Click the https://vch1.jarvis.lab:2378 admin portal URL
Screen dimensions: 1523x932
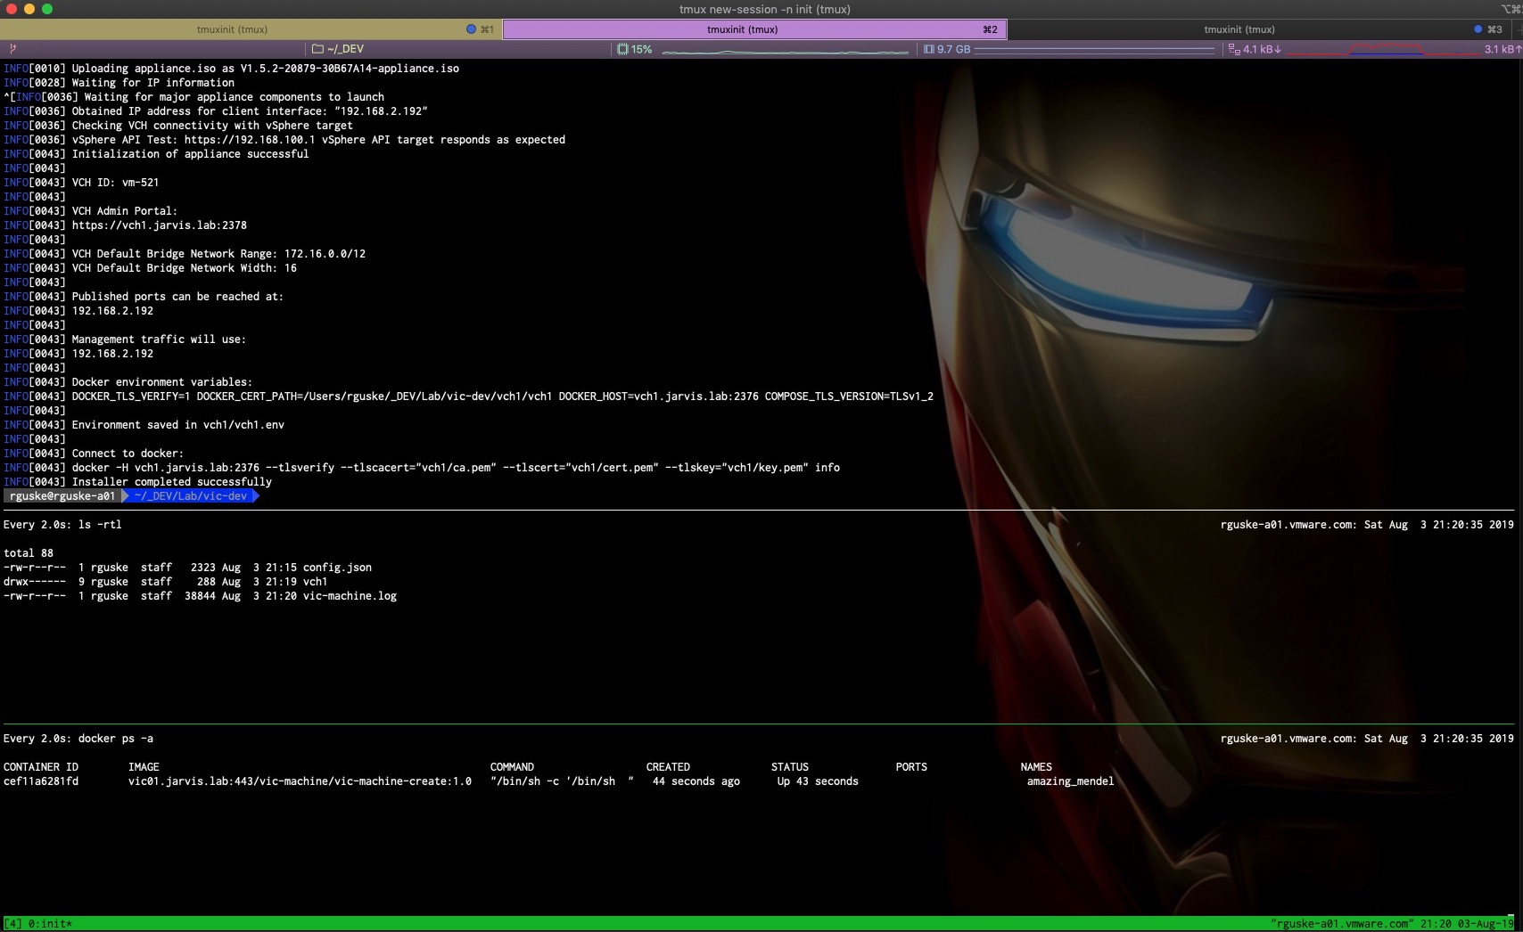coord(160,225)
